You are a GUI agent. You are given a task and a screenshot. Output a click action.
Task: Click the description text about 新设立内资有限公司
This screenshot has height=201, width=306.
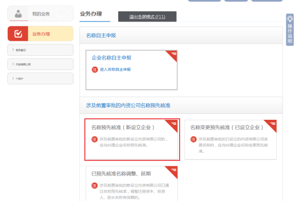pos(134,142)
